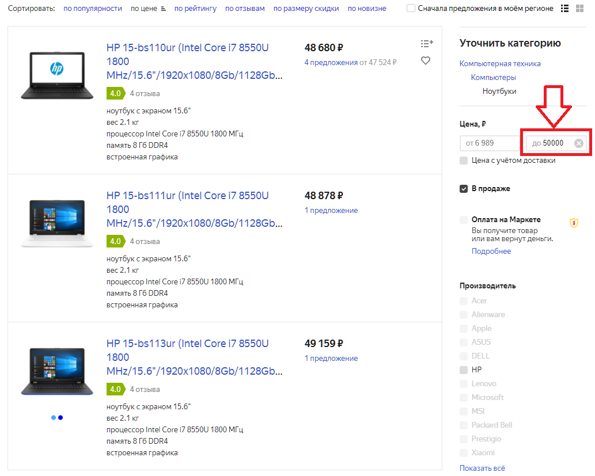This screenshot has height=476, width=595.
Task: Check the Prestigio manufacturer checkbox
Action: point(464,439)
